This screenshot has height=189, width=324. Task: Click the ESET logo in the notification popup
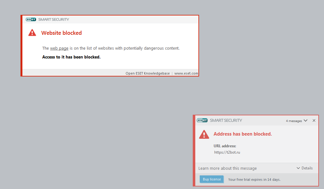click(x=202, y=120)
